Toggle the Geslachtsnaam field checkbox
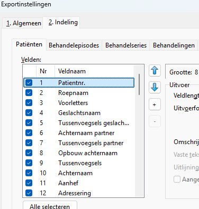Screen dimensions: 199x209 [x=29, y=113]
